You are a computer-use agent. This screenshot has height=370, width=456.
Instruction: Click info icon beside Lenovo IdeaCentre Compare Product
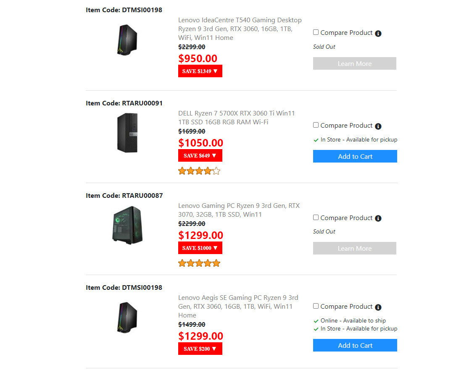[x=378, y=33]
